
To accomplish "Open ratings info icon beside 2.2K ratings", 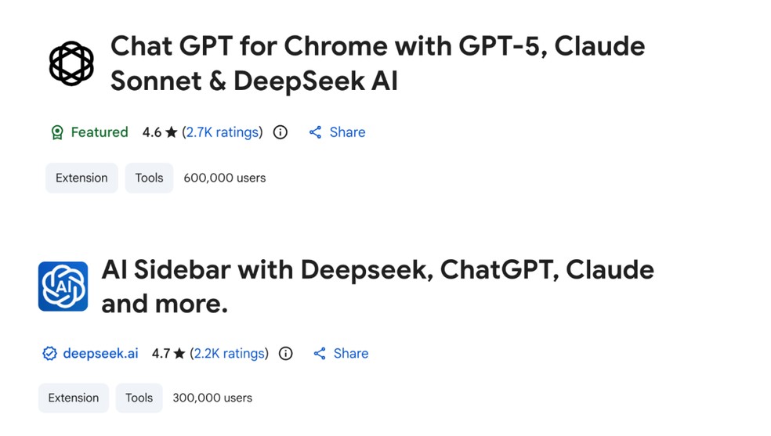I will pyautogui.click(x=286, y=354).
